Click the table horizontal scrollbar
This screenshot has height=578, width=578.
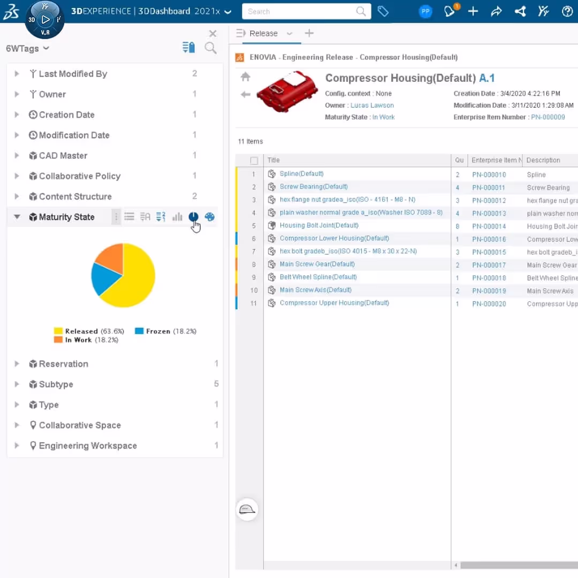(519, 565)
